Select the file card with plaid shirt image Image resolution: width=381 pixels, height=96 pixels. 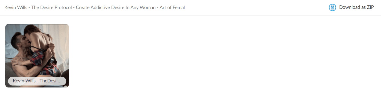[x=37, y=56]
